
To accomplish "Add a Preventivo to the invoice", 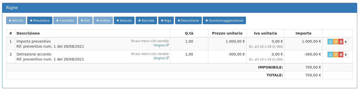I will tap(40, 20).
